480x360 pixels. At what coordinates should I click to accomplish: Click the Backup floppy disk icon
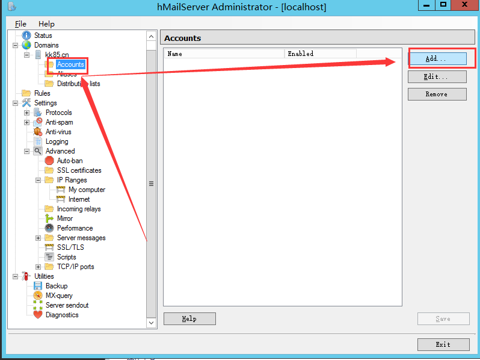point(38,286)
